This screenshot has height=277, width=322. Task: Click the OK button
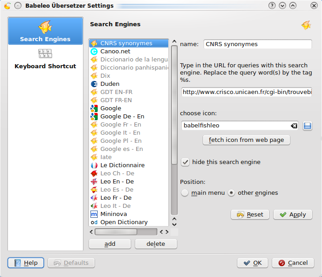252,263
